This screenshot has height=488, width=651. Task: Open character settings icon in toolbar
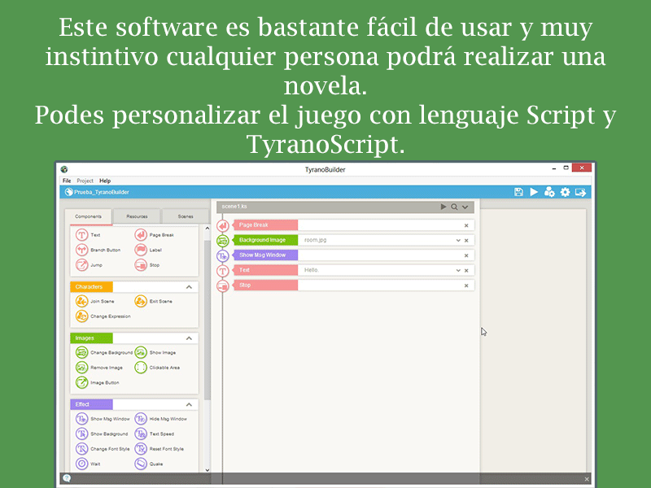[x=549, y=192]
